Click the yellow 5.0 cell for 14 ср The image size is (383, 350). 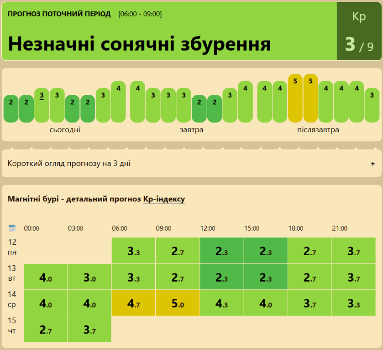[178, 303]
